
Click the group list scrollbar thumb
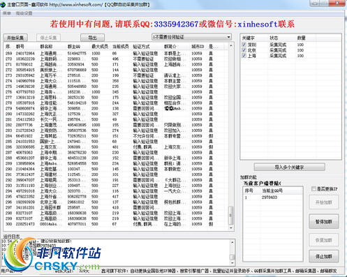pyautogui.click(x=231, y=215)
